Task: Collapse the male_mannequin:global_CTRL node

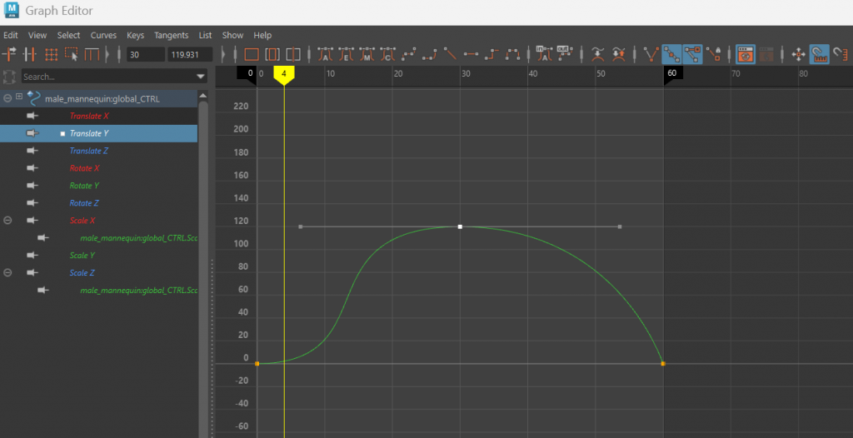Action: click(x=7, y=98)
